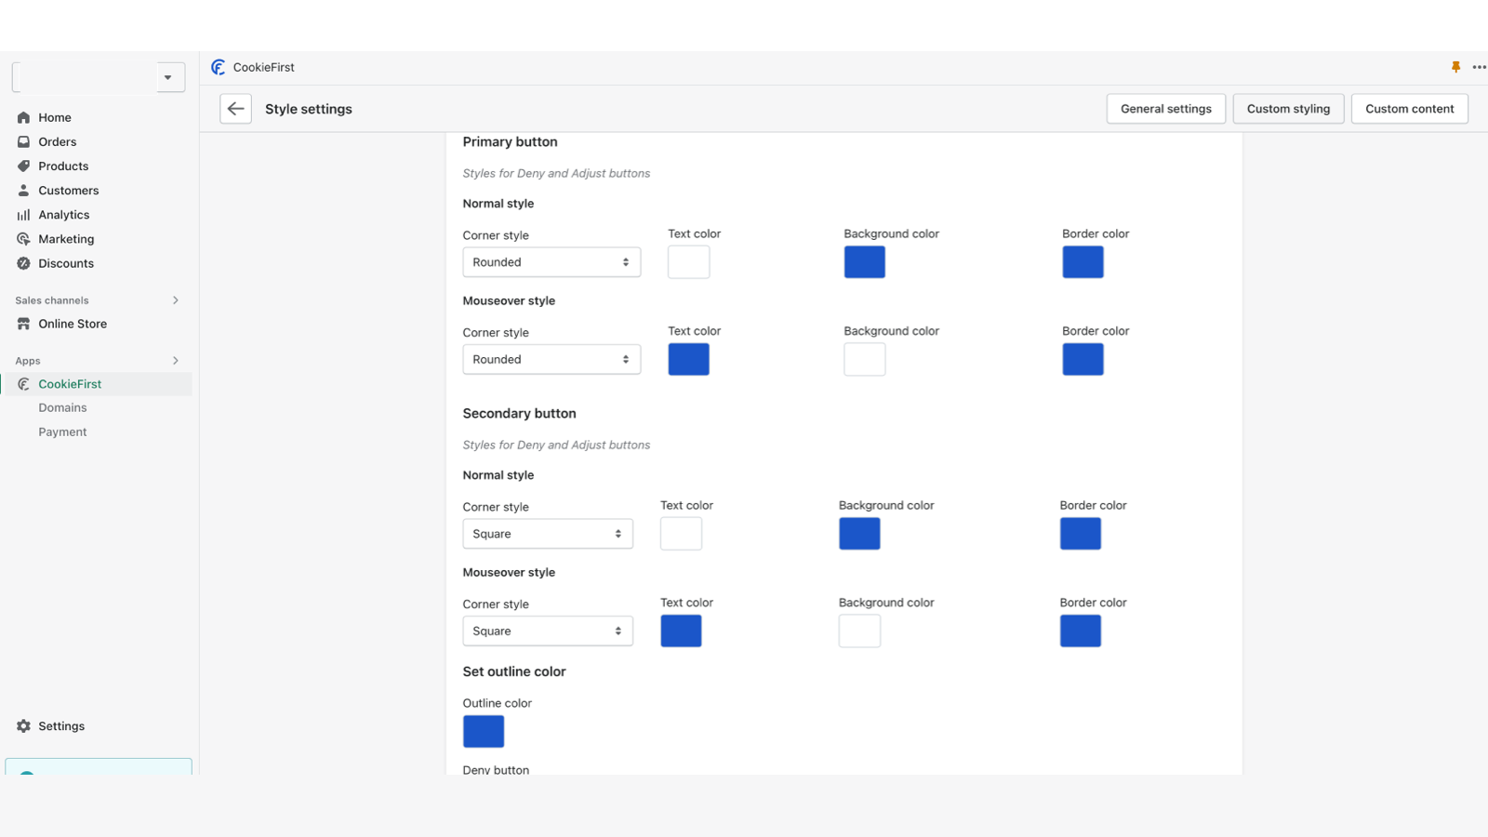Click the Online Store icon

point(23,324)
